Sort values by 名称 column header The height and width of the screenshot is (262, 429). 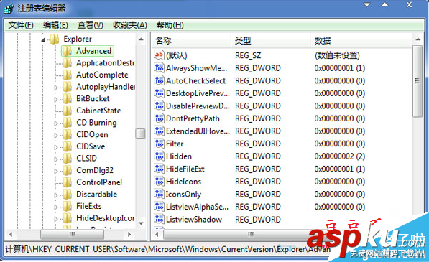pyautogui.click(x=192, y=41)
